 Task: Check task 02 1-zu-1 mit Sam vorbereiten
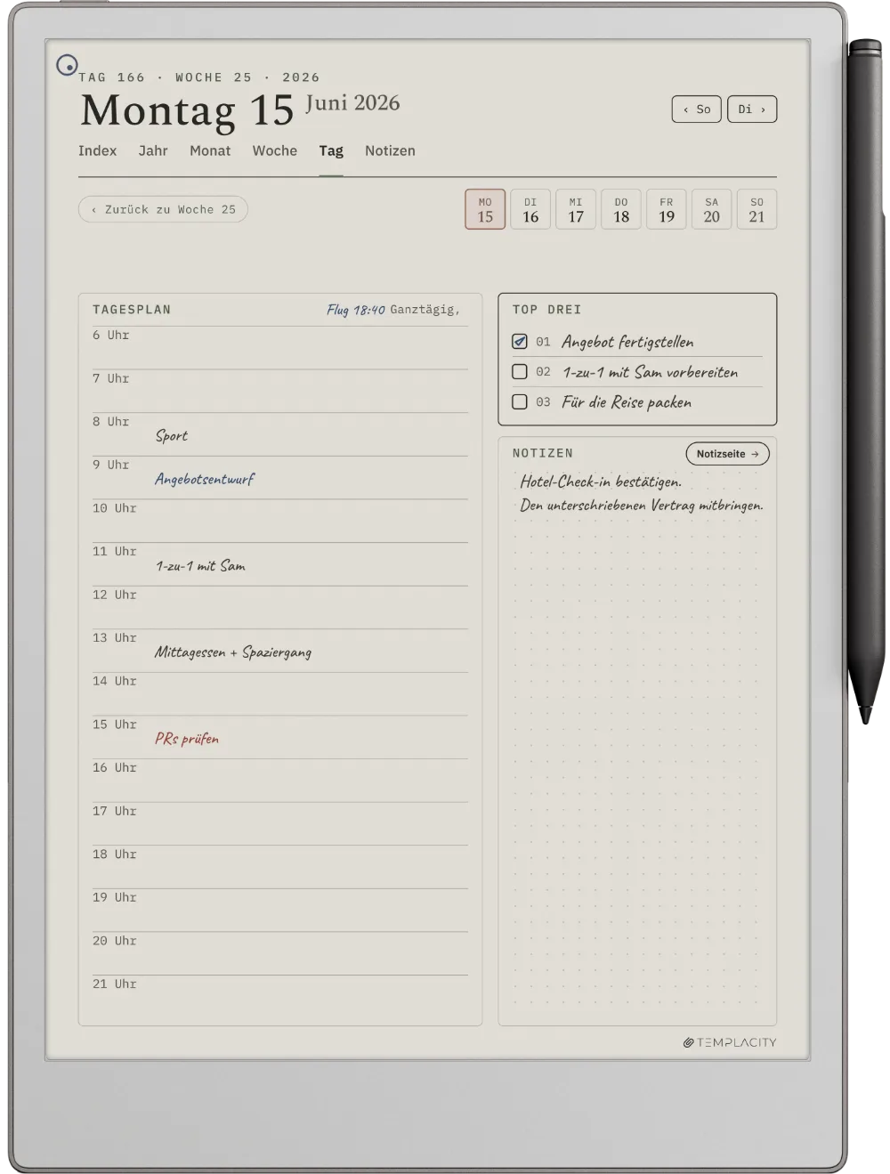[x=520, y=372]
